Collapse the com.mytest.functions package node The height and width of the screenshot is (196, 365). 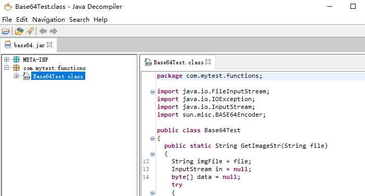click(7, 68)
